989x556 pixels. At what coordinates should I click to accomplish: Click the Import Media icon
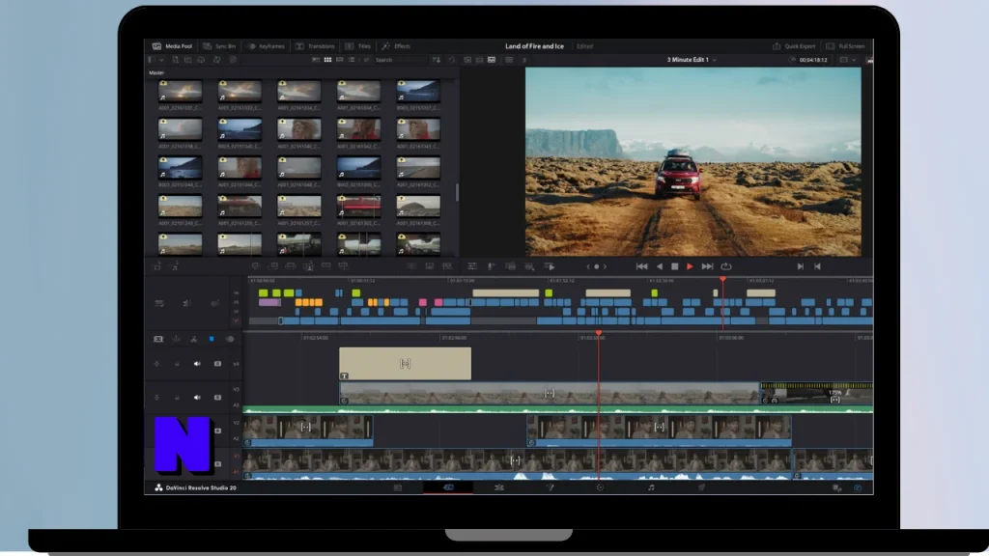pos(176,60)
